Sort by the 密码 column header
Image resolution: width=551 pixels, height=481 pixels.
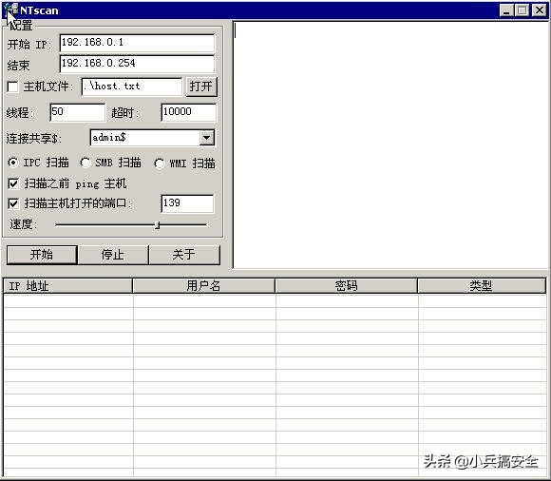346,286
